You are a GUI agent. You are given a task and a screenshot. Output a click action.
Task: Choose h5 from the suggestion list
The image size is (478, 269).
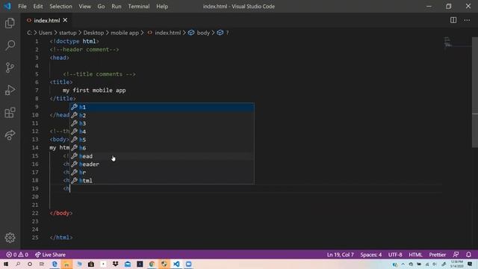162,140
